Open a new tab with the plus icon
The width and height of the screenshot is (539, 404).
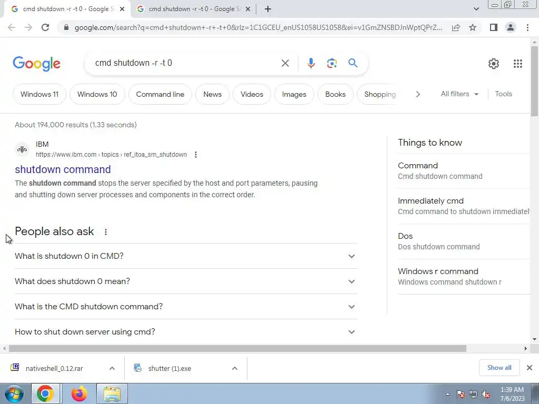[x=268, y=9]
